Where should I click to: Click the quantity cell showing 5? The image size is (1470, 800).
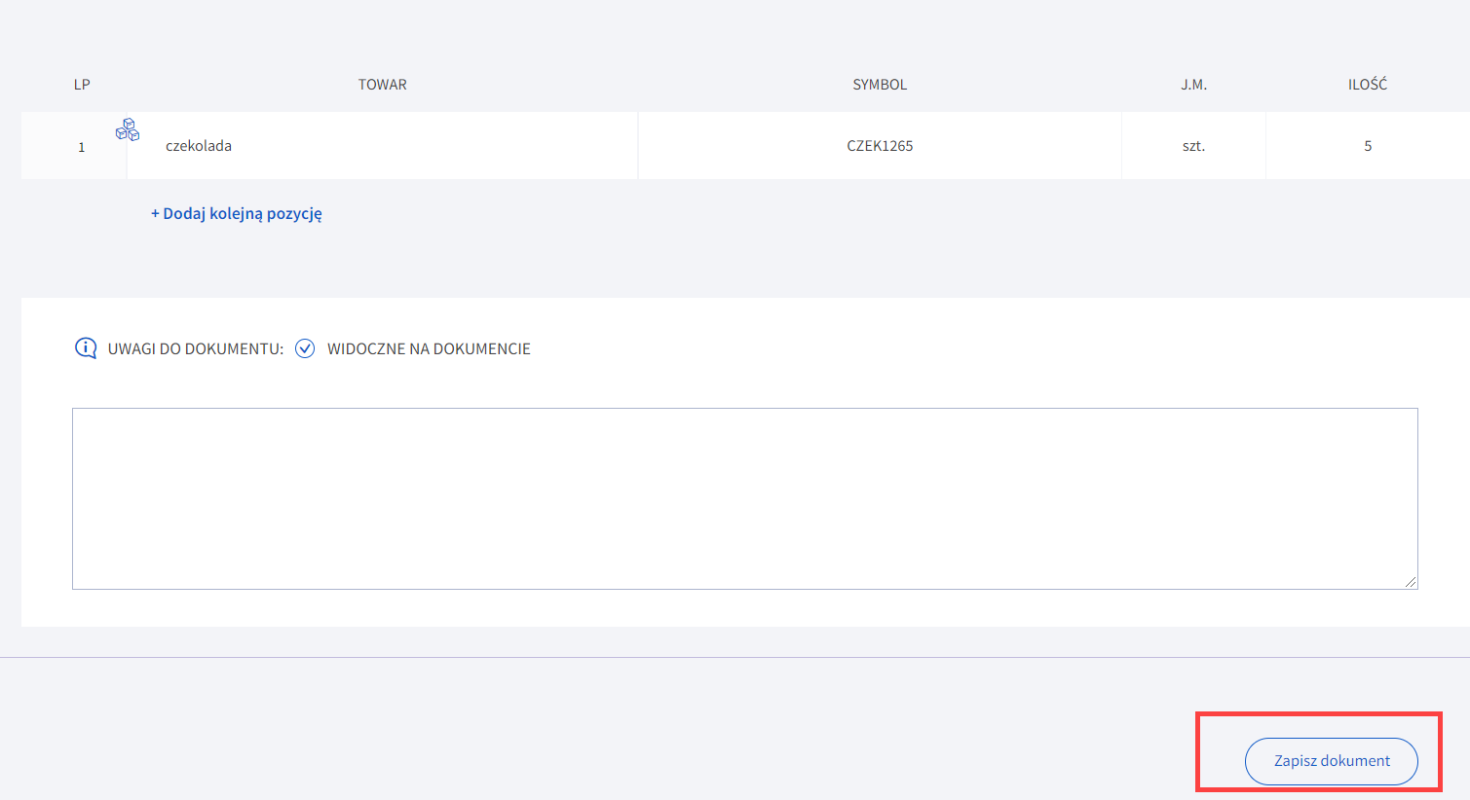[1368, 146]
